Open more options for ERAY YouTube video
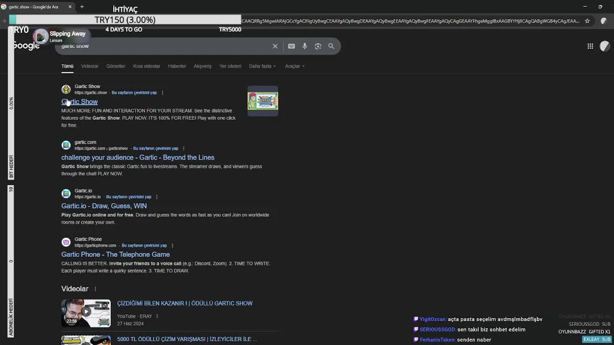The width and height of the screenshot is (614, 345). point(157,316)
